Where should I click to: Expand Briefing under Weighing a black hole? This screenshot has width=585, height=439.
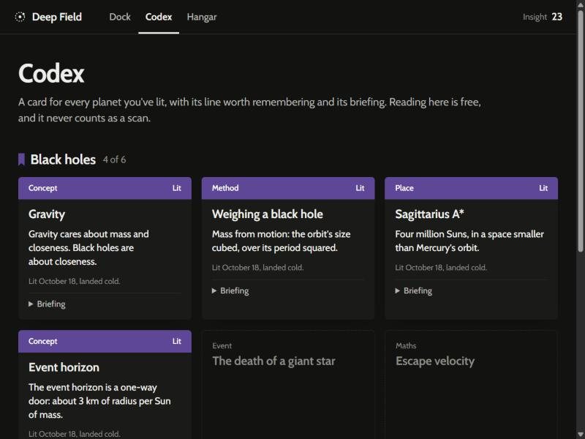[x=230, y=290]
